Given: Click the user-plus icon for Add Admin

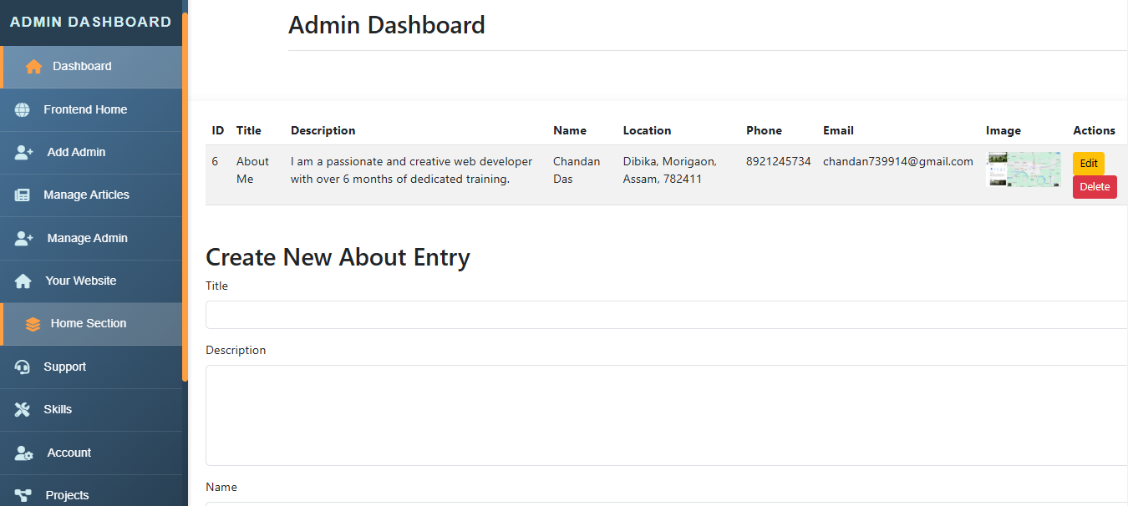Looking at the screenshot, I should pyautogui.click(x=23, y=153).
